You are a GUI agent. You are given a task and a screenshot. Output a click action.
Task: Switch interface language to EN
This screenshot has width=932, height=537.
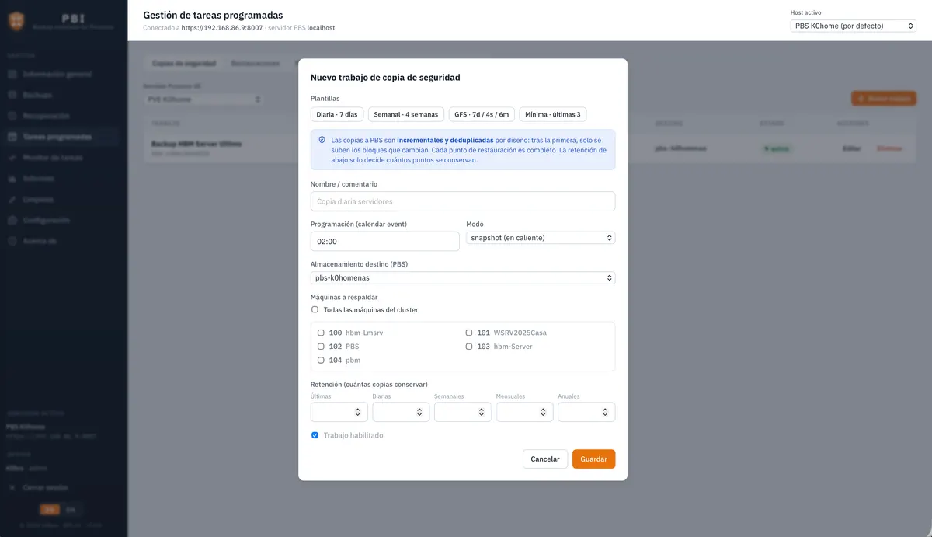[70, 510]
